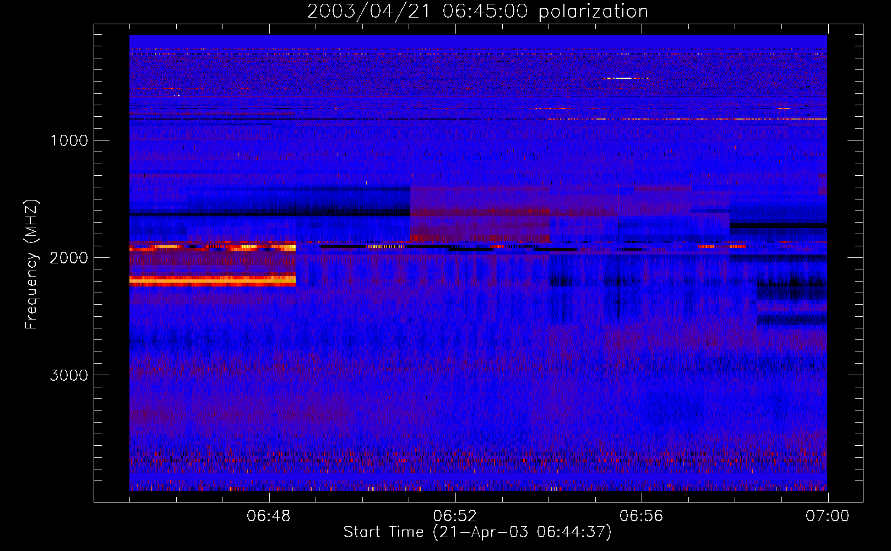Click the "Start Time (21-Apr-03 06:44:37)" label
The image size is (891, 551).
477,532
